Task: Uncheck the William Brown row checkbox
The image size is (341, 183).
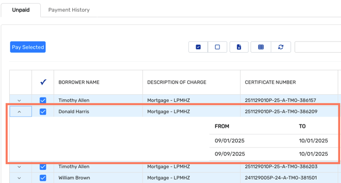Action: point(43,178)
